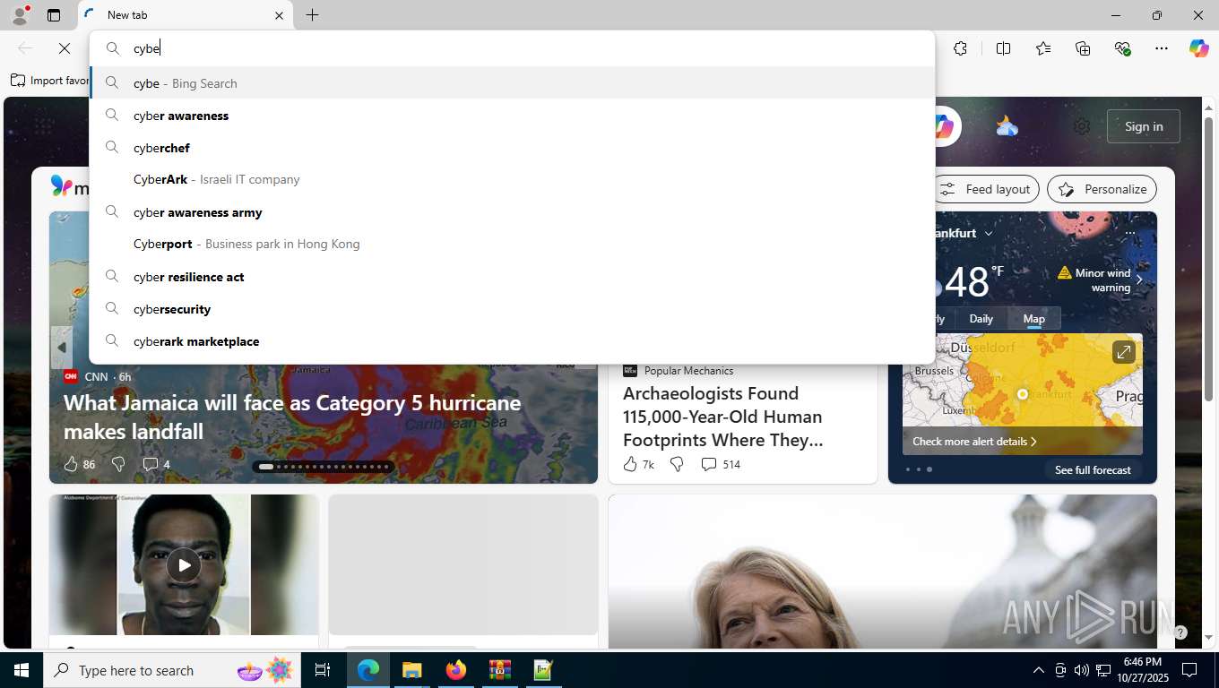The height and width of the screenshot is (688, 1219).
Task: Expand the Frankfurt location dropdown
Action: click(989, 233)
